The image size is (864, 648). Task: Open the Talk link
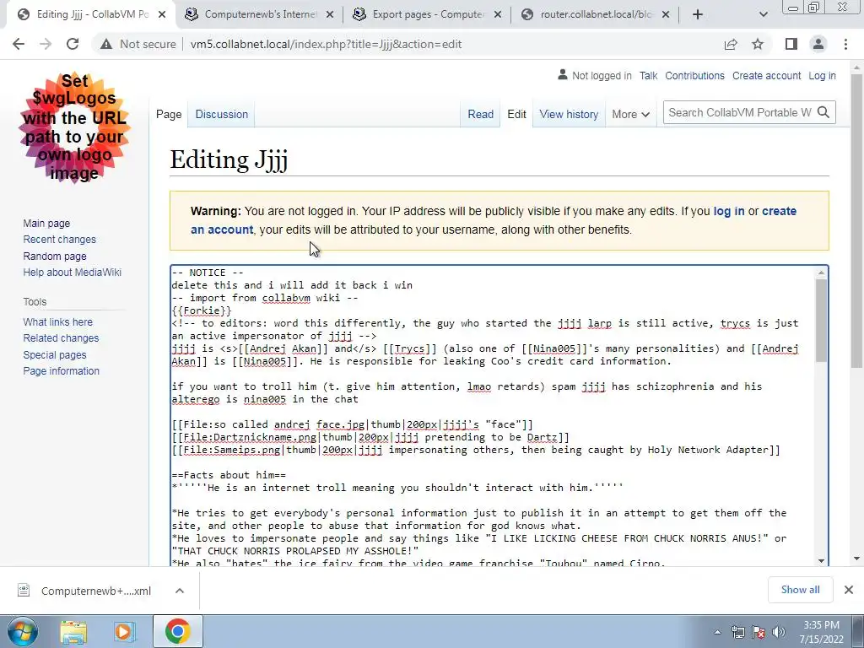point(648,75)
